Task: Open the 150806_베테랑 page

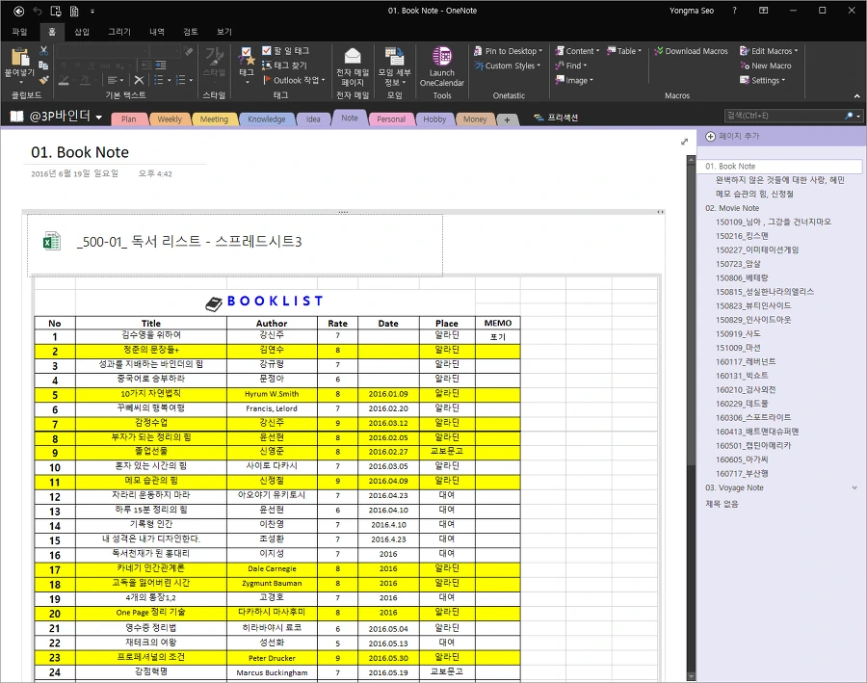Action: click(742, 278)
